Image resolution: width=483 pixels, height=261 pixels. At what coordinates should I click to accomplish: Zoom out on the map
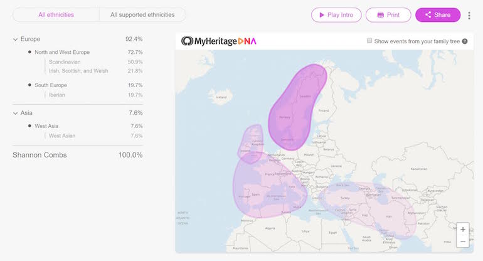click(463, 242)
